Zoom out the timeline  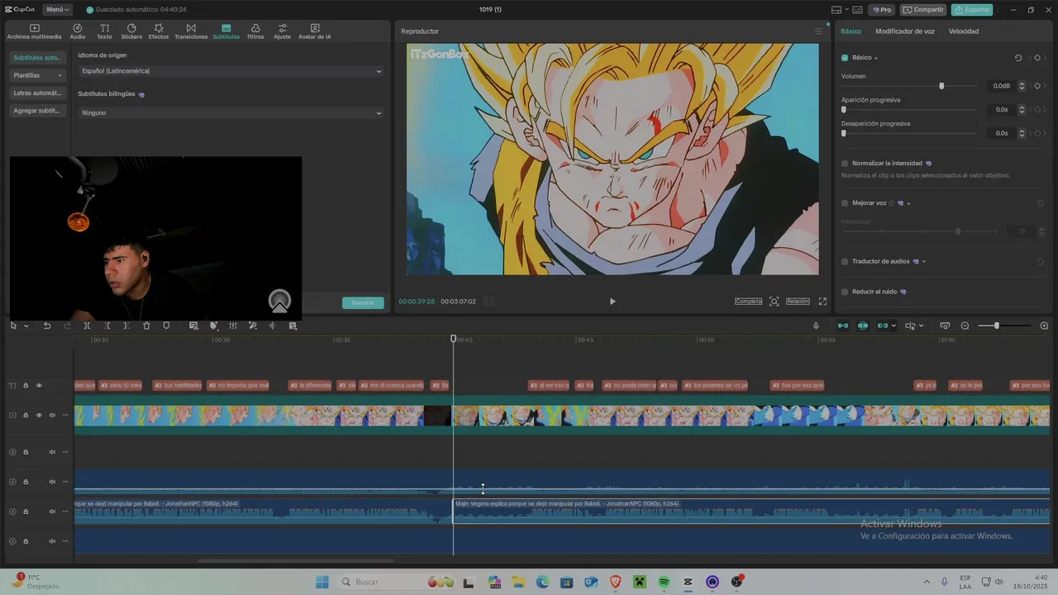click(965, 326)
